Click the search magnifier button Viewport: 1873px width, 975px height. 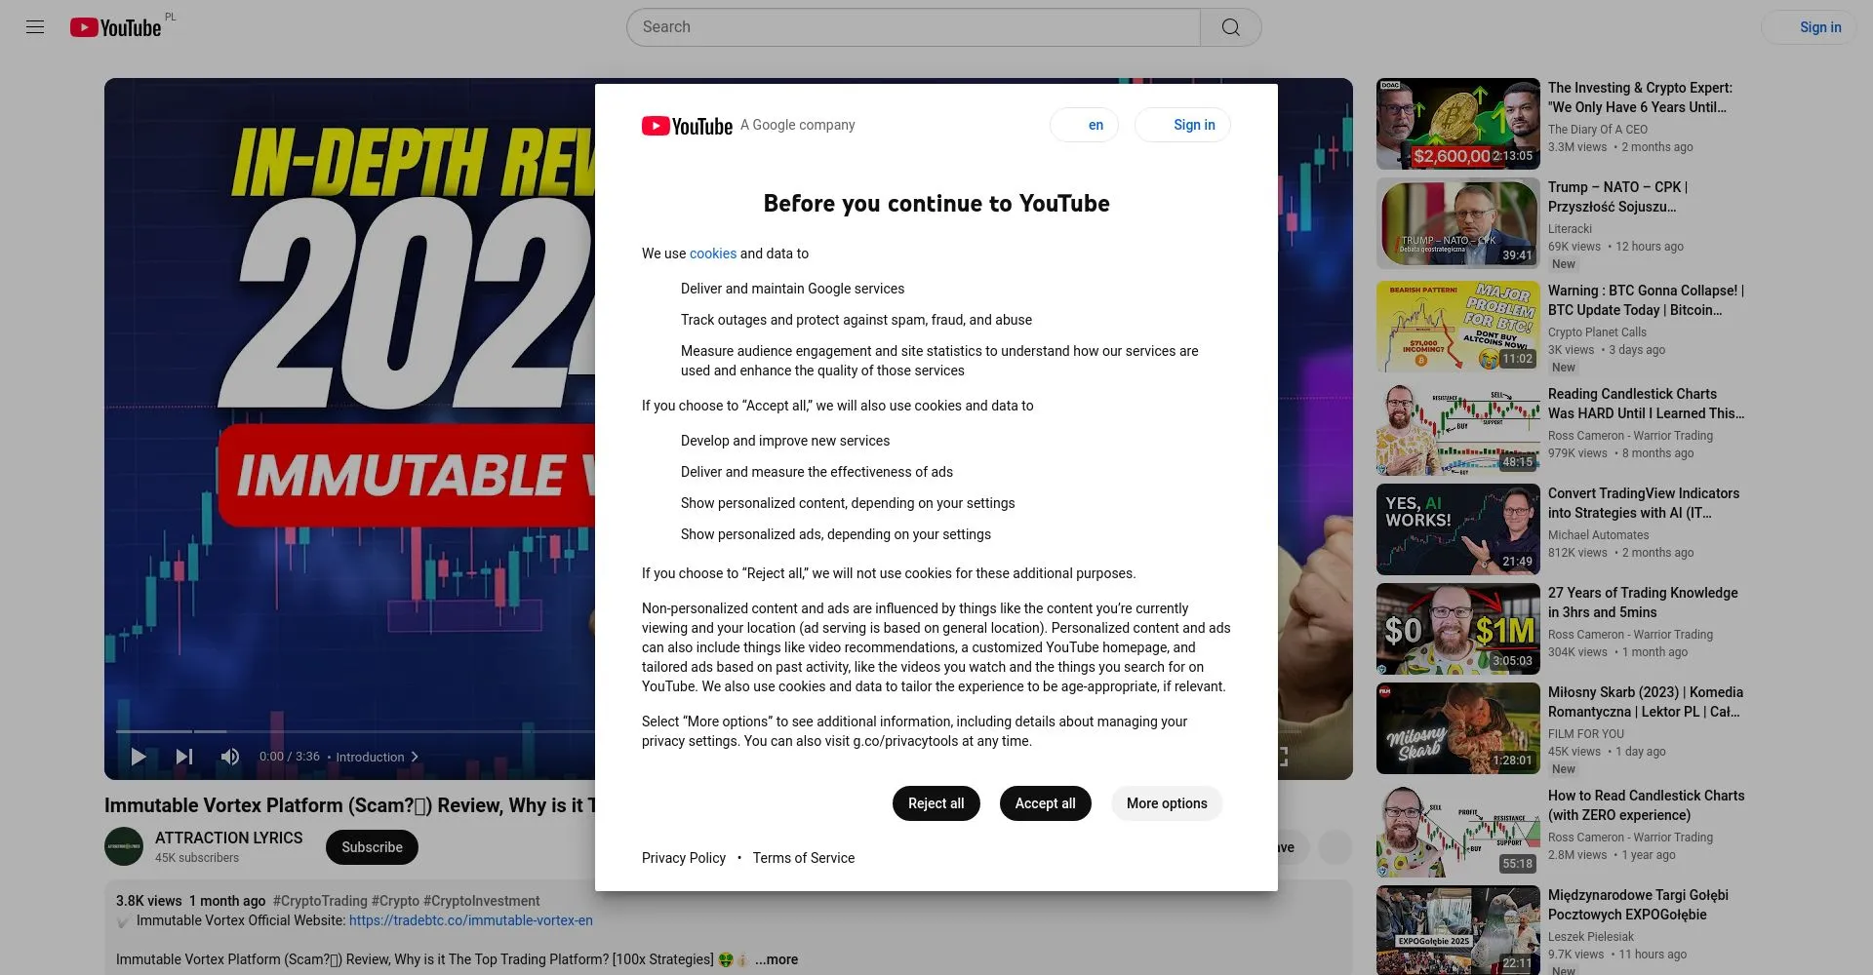click(1231, 27)
